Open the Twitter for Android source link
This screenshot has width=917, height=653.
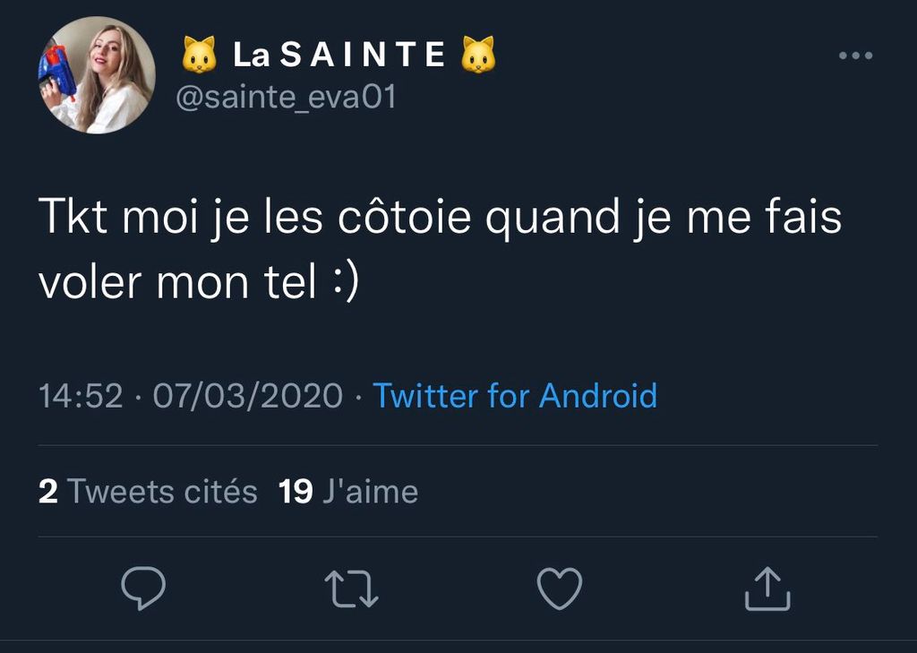click(x=515, y=395)
